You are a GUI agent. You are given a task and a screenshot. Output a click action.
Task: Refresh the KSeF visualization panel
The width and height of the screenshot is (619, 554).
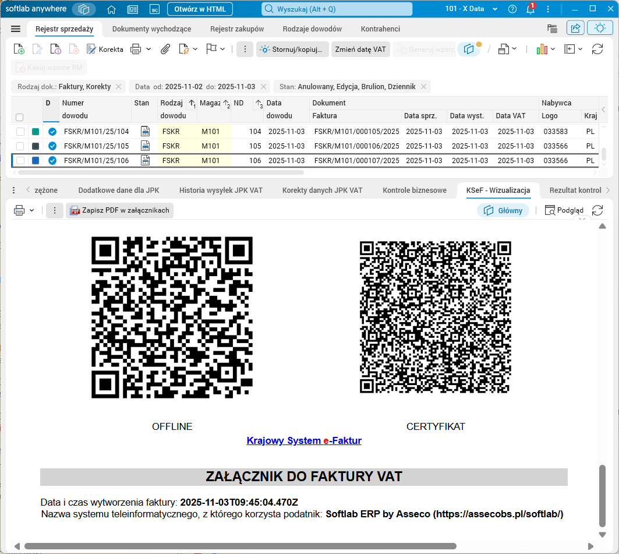point(597,210)
